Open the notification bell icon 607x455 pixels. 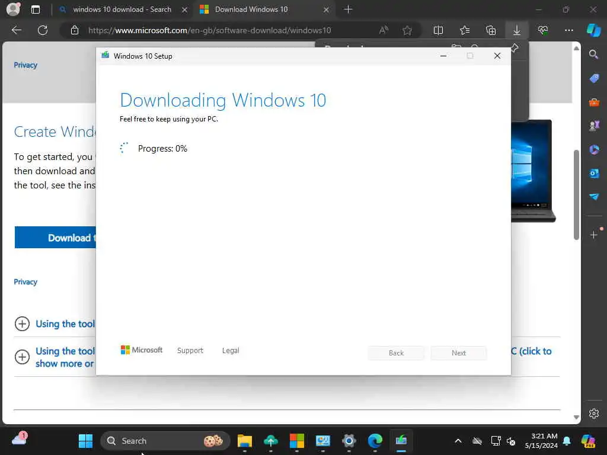pos(567,441)
